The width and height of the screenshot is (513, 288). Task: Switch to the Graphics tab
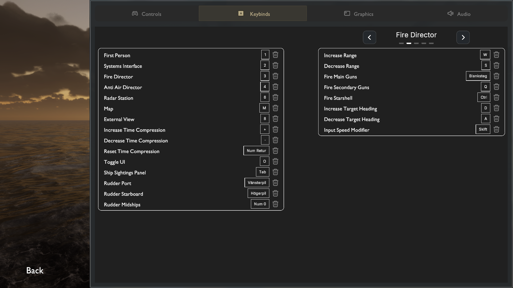click(359, 14)
